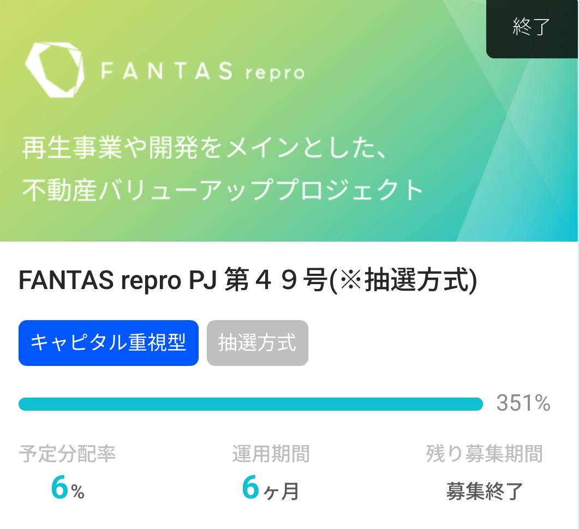This screenshot has height=529, width=579.
Task: Click the teal funding progress bar
Action: [x=250, y=404]
